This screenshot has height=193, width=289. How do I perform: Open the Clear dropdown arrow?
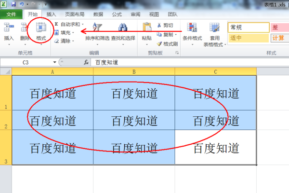pos(73,41)
